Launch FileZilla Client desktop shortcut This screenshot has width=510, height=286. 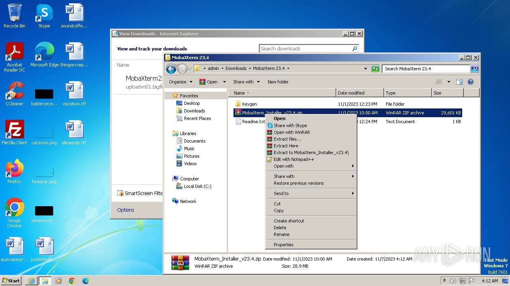(14, 133)
